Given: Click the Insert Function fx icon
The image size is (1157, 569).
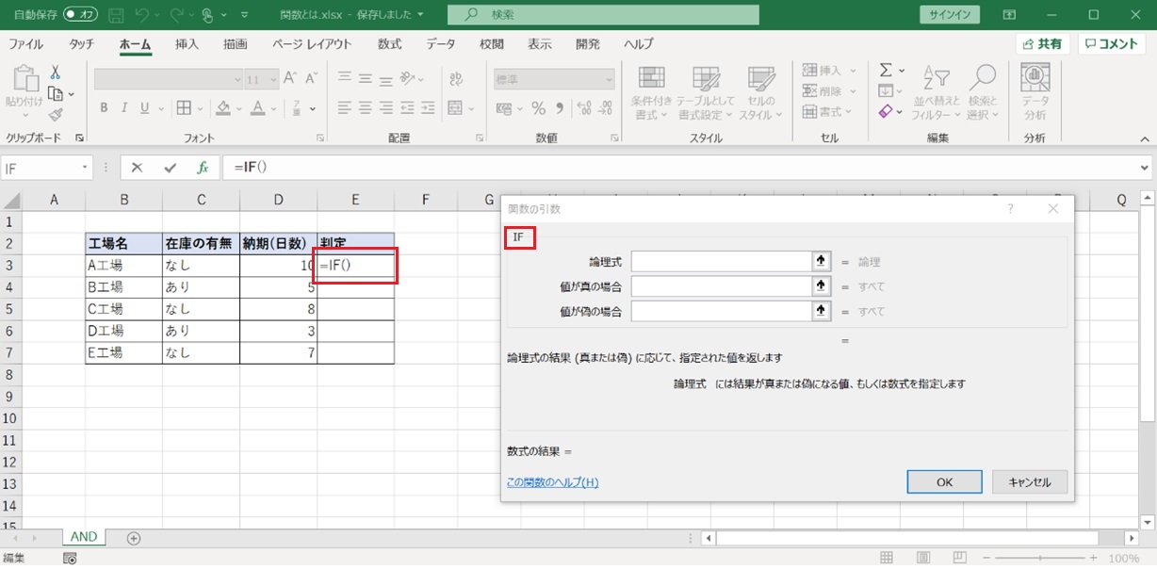Looking at the screenshot, I should pyautogui.click(x=203, y=168).
